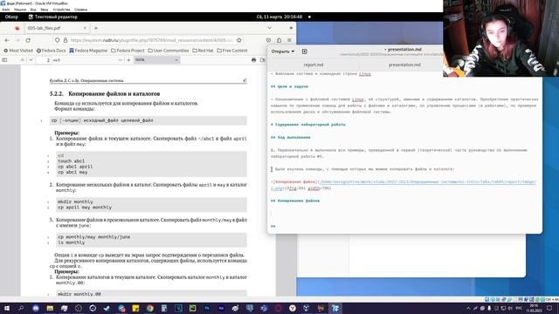Click the '## Ход выполнения' heading line
559x314 pixels.
pyautogui.click(x=291, y=138)
